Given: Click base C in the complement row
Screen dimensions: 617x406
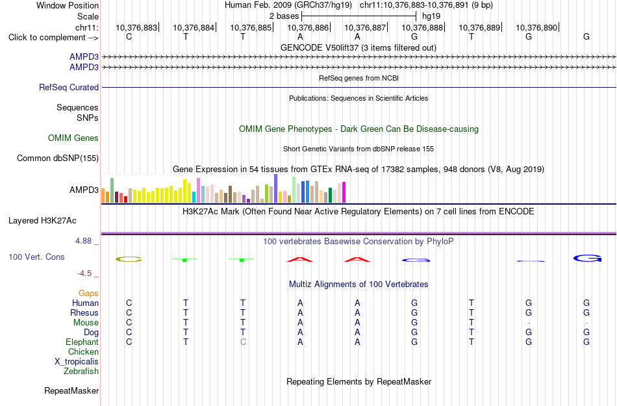Looking at the screenshot, I should 129,37.
